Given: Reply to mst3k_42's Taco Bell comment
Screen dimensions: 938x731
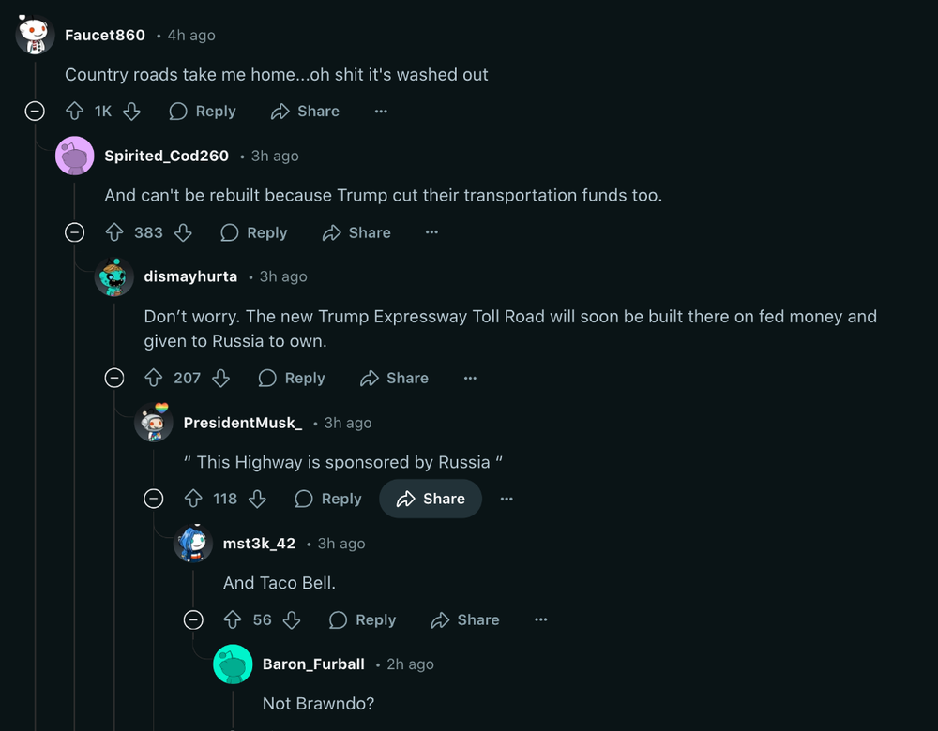Looking at the screenshot, I should pyautogui.click(x=363, y=619).
